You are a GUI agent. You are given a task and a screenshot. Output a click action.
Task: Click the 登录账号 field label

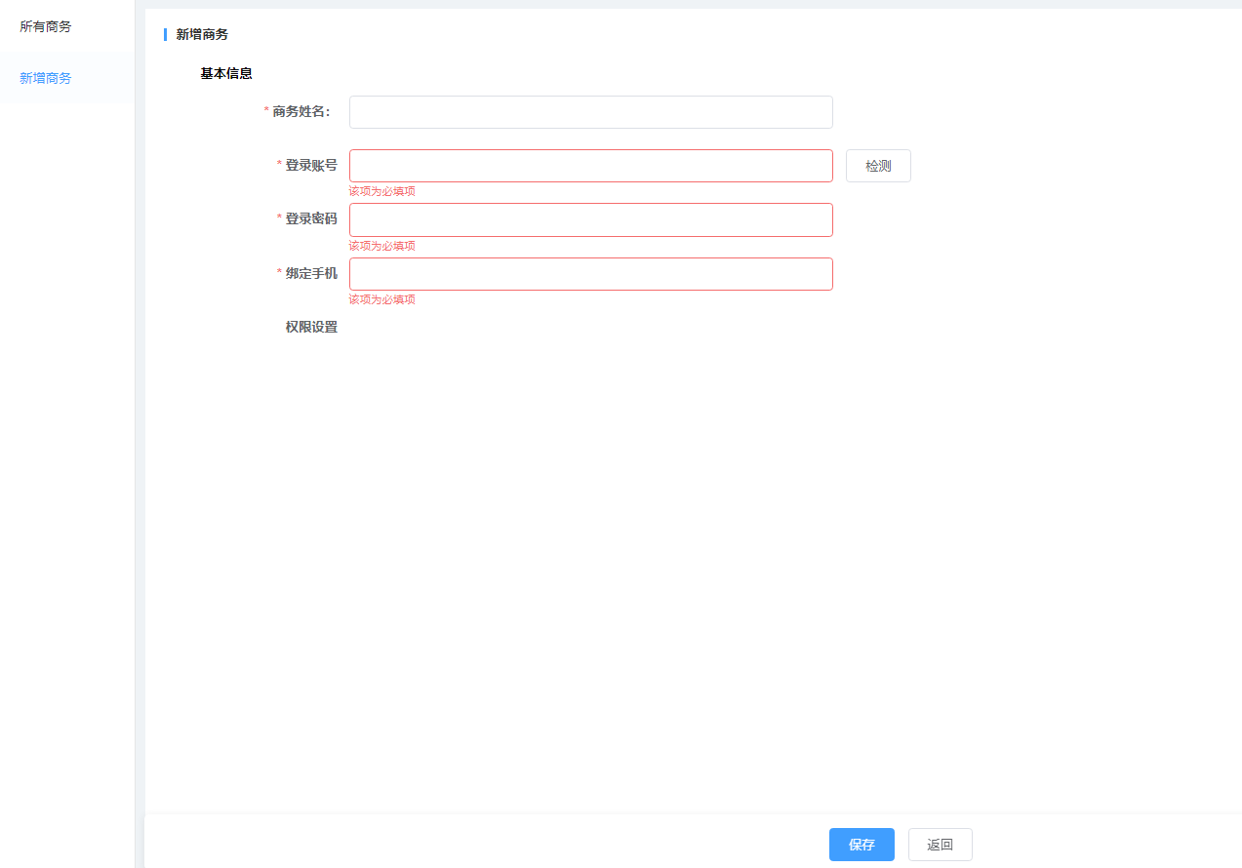point(310,165)
